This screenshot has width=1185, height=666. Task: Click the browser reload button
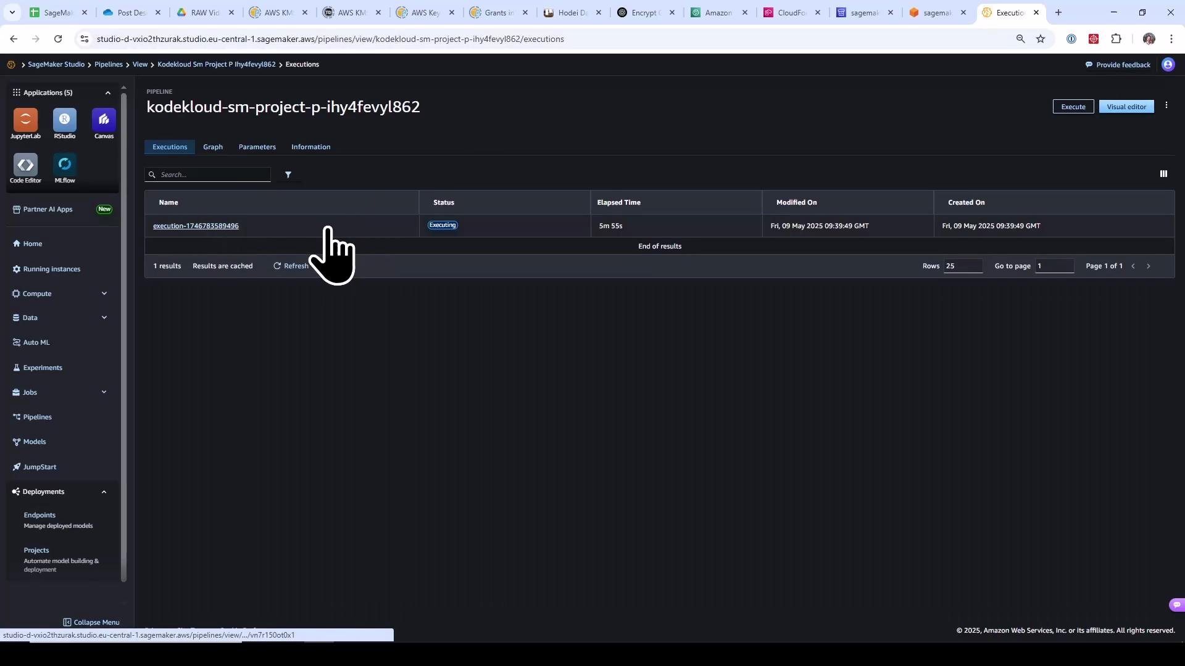[x=58, y=39]
